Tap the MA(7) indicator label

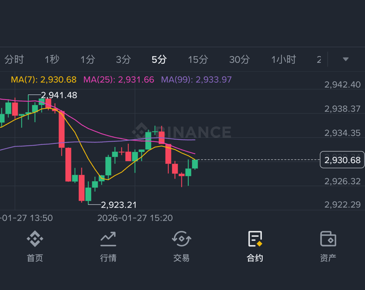pos(44,80)
